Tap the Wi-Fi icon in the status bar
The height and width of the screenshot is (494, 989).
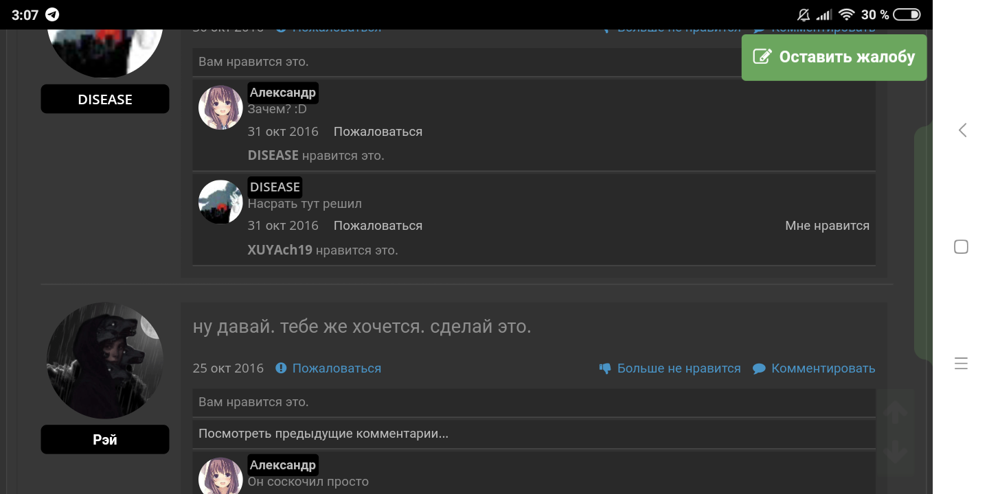[846, 14]
